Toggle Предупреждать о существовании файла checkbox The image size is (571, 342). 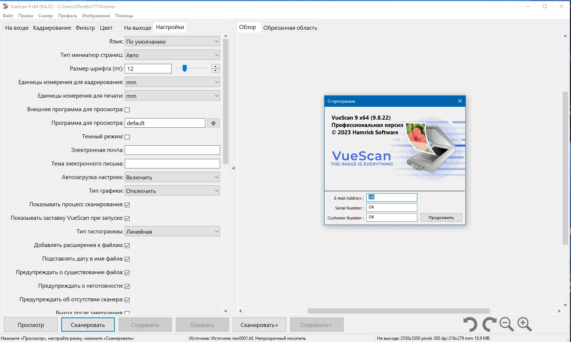tap(127, 273)
